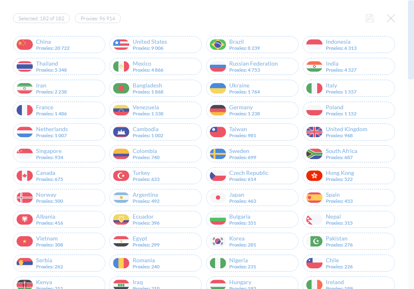This screenshot has width=414, height=289.
Task: Click 'Proxies: 5 348' under Thailand
Action: 51,70
